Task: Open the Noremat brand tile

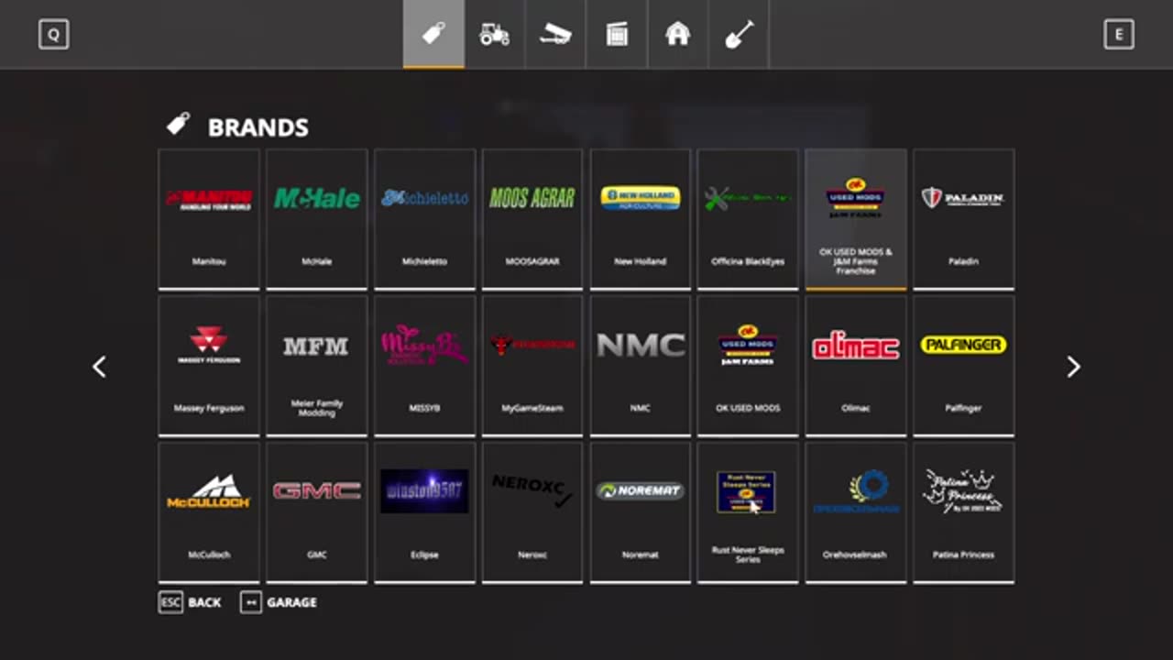Action: click(641, 512)
